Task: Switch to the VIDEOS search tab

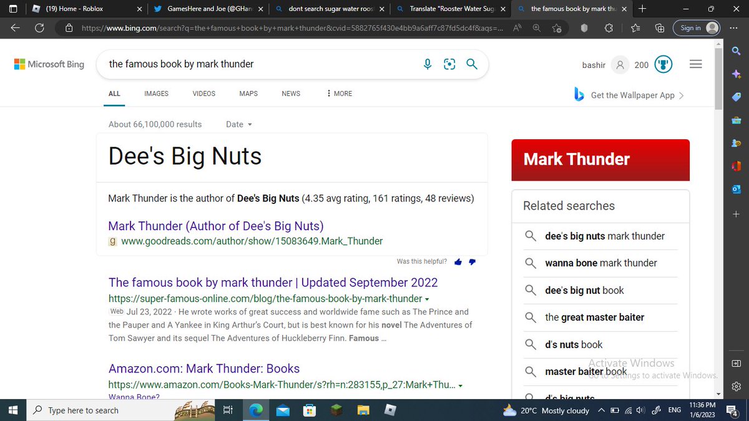Action: [x=204, y=94]
